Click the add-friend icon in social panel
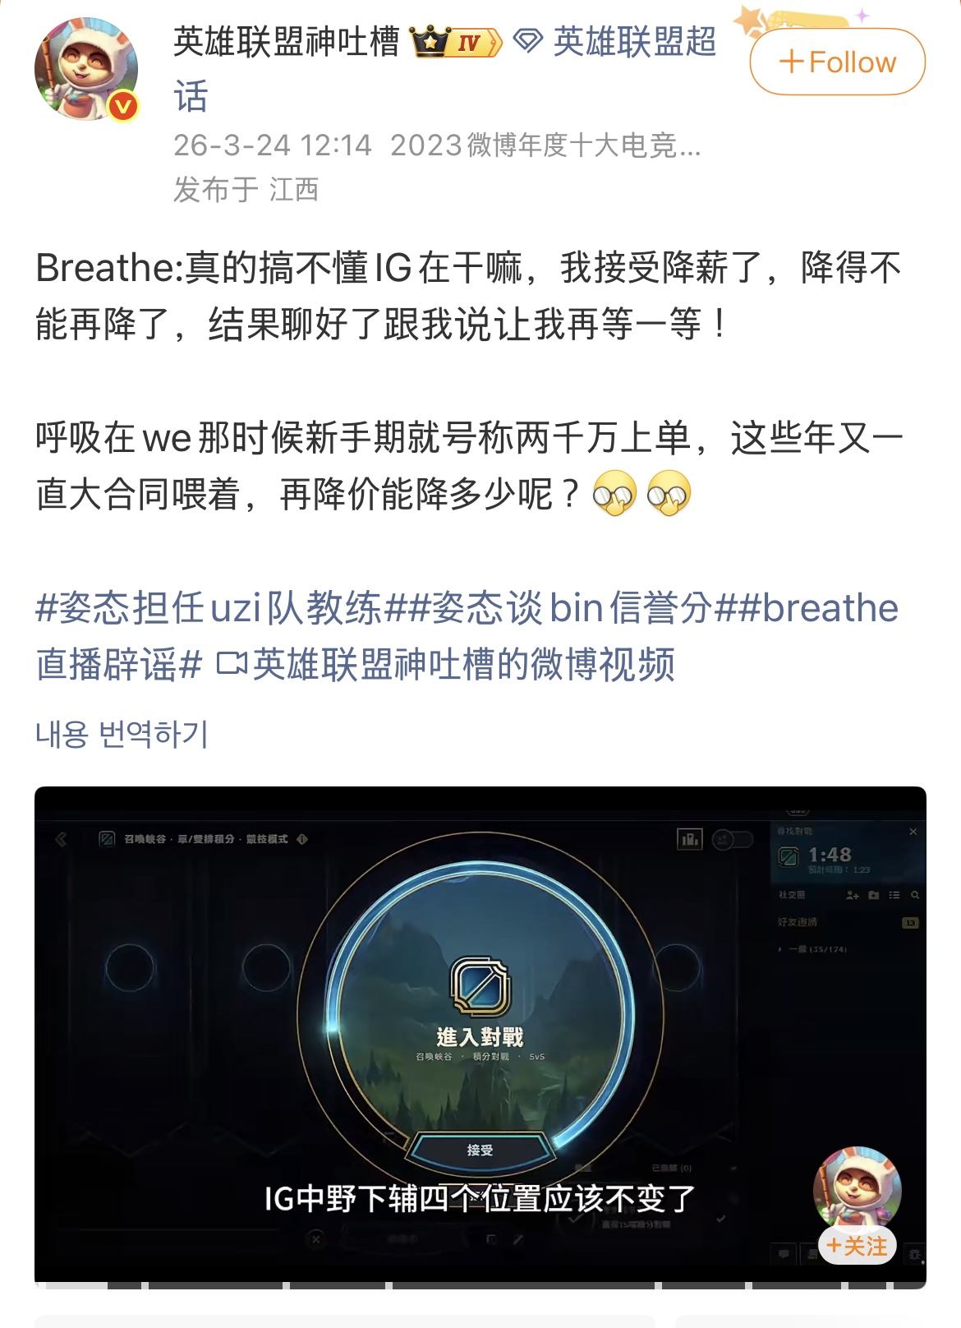 [853, 895]
